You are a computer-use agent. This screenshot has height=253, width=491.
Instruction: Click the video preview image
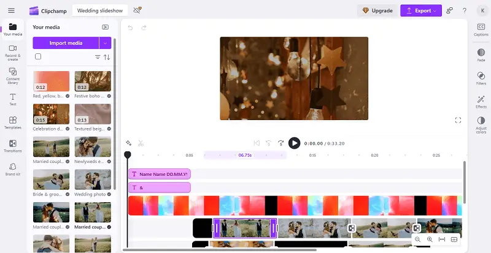click(294, 78)
